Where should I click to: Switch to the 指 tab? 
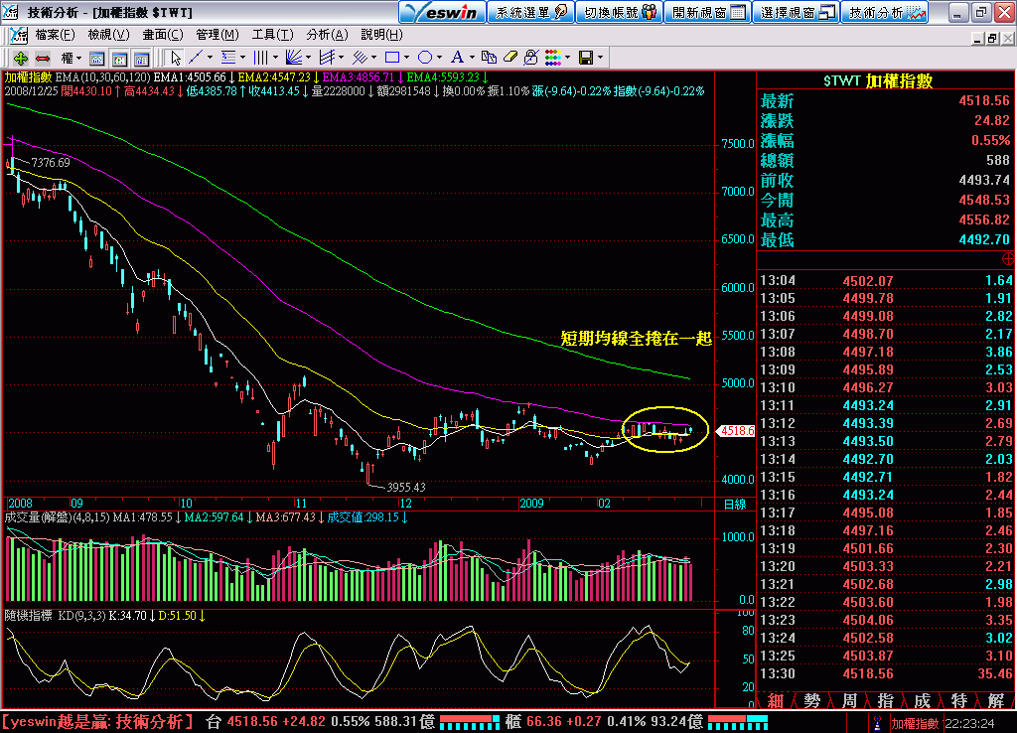[x=885, y=700]
